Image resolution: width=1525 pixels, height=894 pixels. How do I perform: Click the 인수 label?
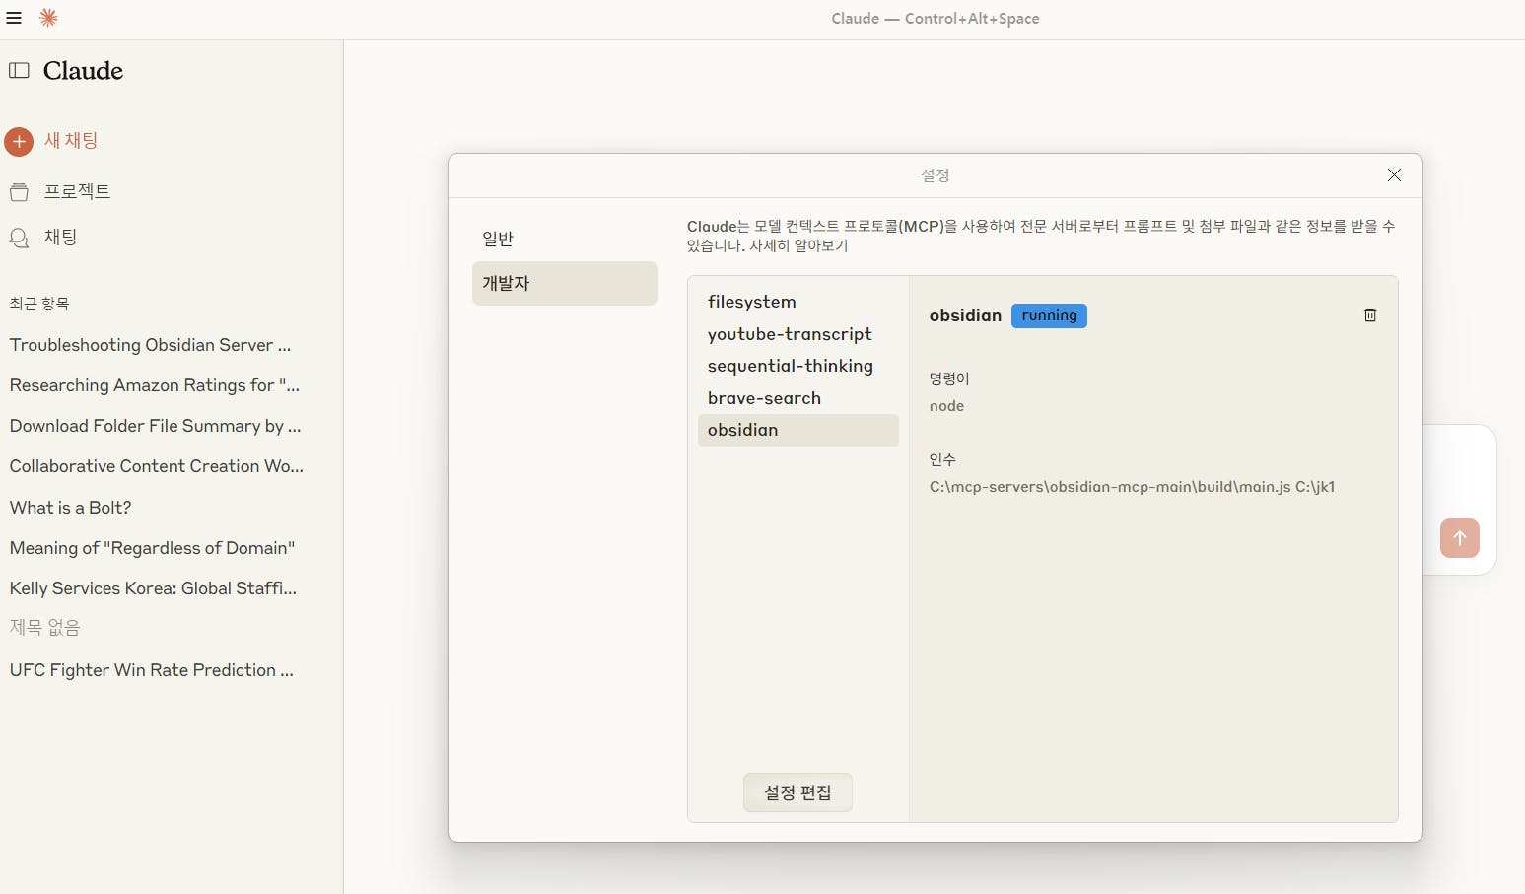click(x=942, y=459)
